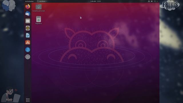The image size is (183, 103).
Task: Open Settings gear in the dock
Action: point(28,57)
